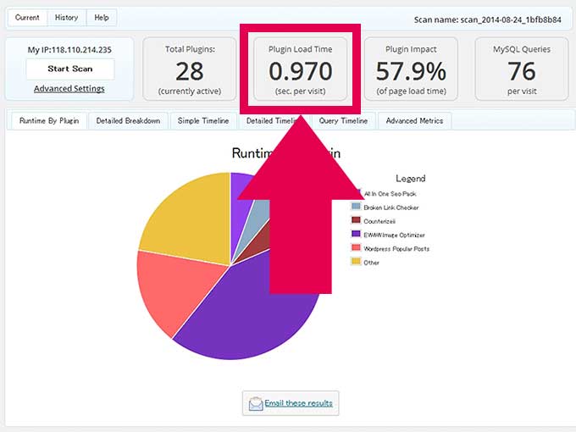Viewport: 576px width, 432px height.
Task: Click the Broken Link Checker legend swatch
Action: click(x=356, y=208)
